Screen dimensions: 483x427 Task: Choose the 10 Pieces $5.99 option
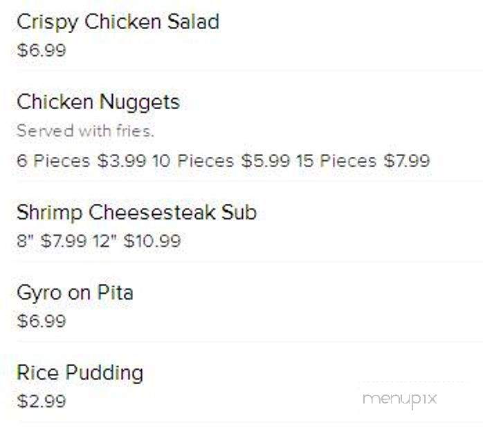point(221,160)
